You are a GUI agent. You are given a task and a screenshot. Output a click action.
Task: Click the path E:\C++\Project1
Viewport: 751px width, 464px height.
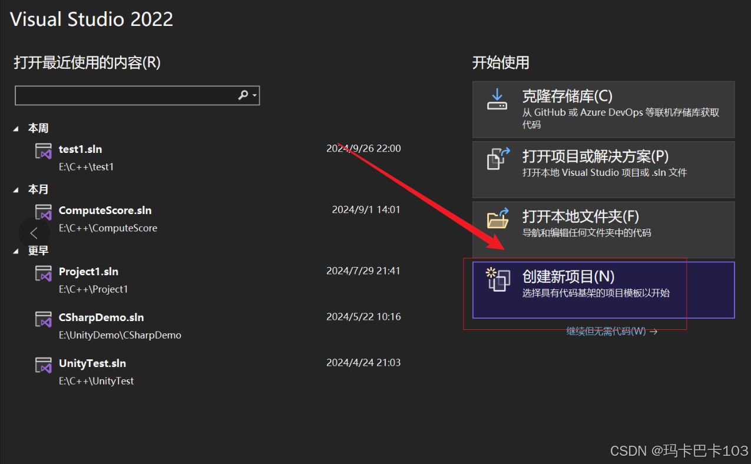point(93,289)
